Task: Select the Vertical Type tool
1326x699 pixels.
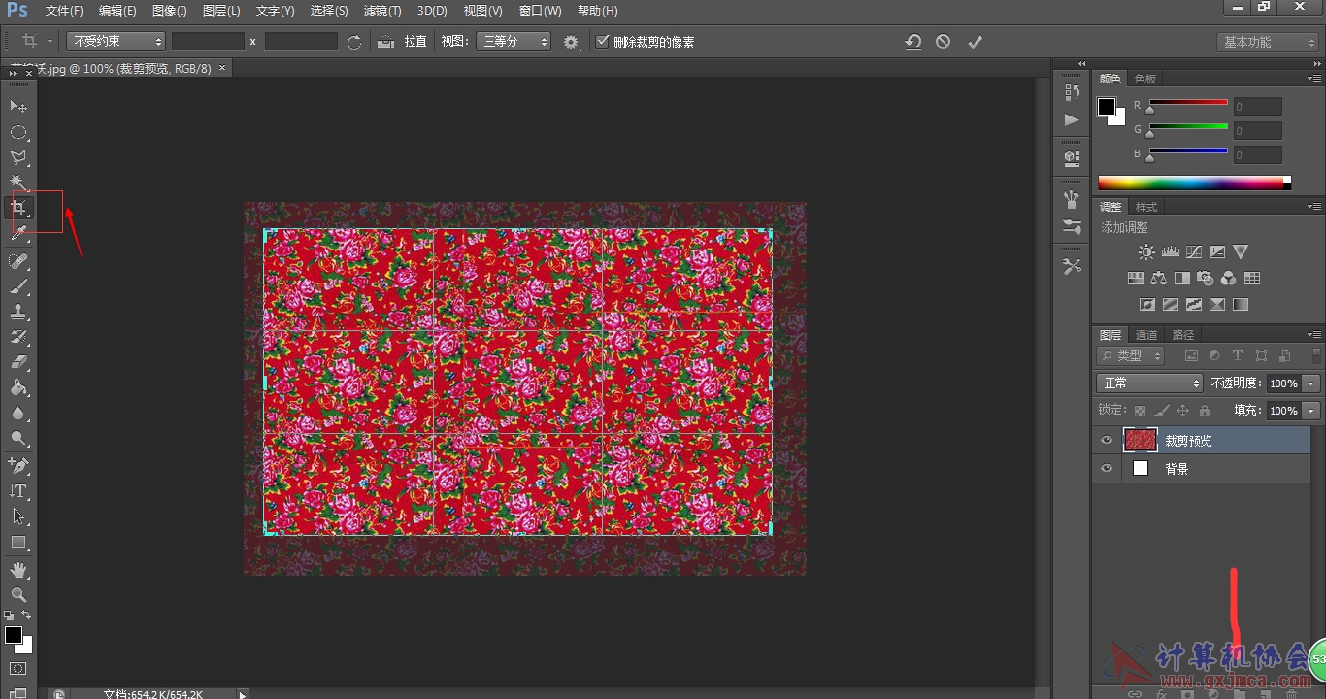Action: [x=18, y=491]
